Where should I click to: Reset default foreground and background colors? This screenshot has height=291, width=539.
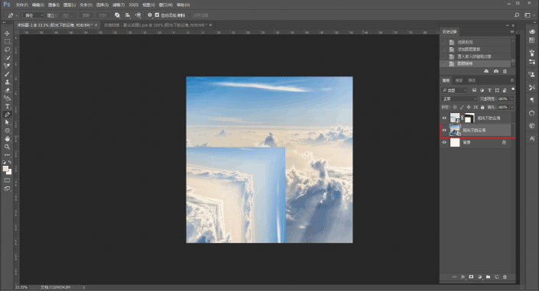pos(4,162)
